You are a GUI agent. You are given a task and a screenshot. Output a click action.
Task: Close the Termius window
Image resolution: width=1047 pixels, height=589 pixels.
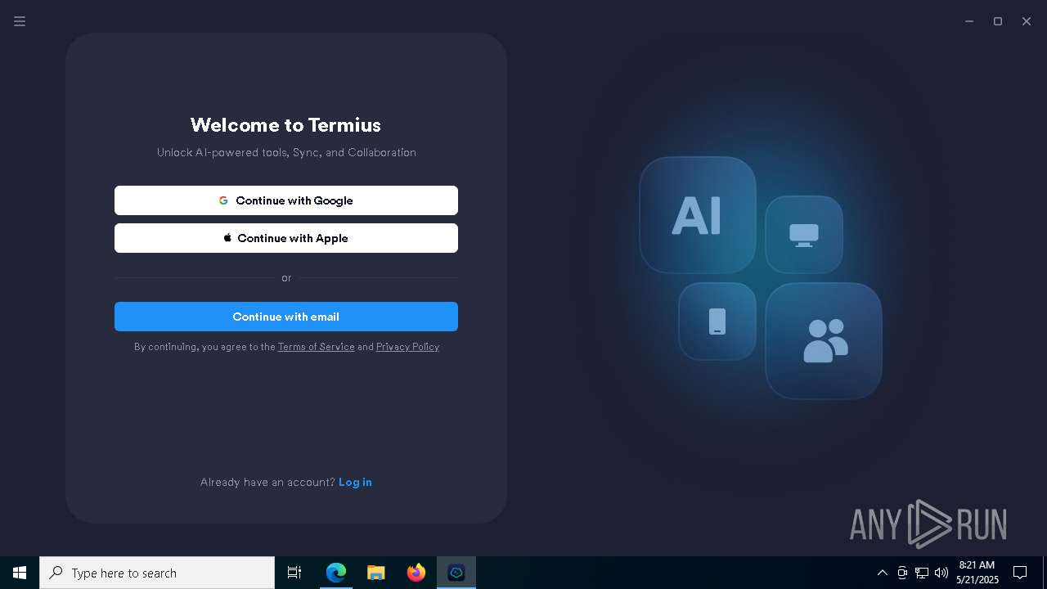1027,21
